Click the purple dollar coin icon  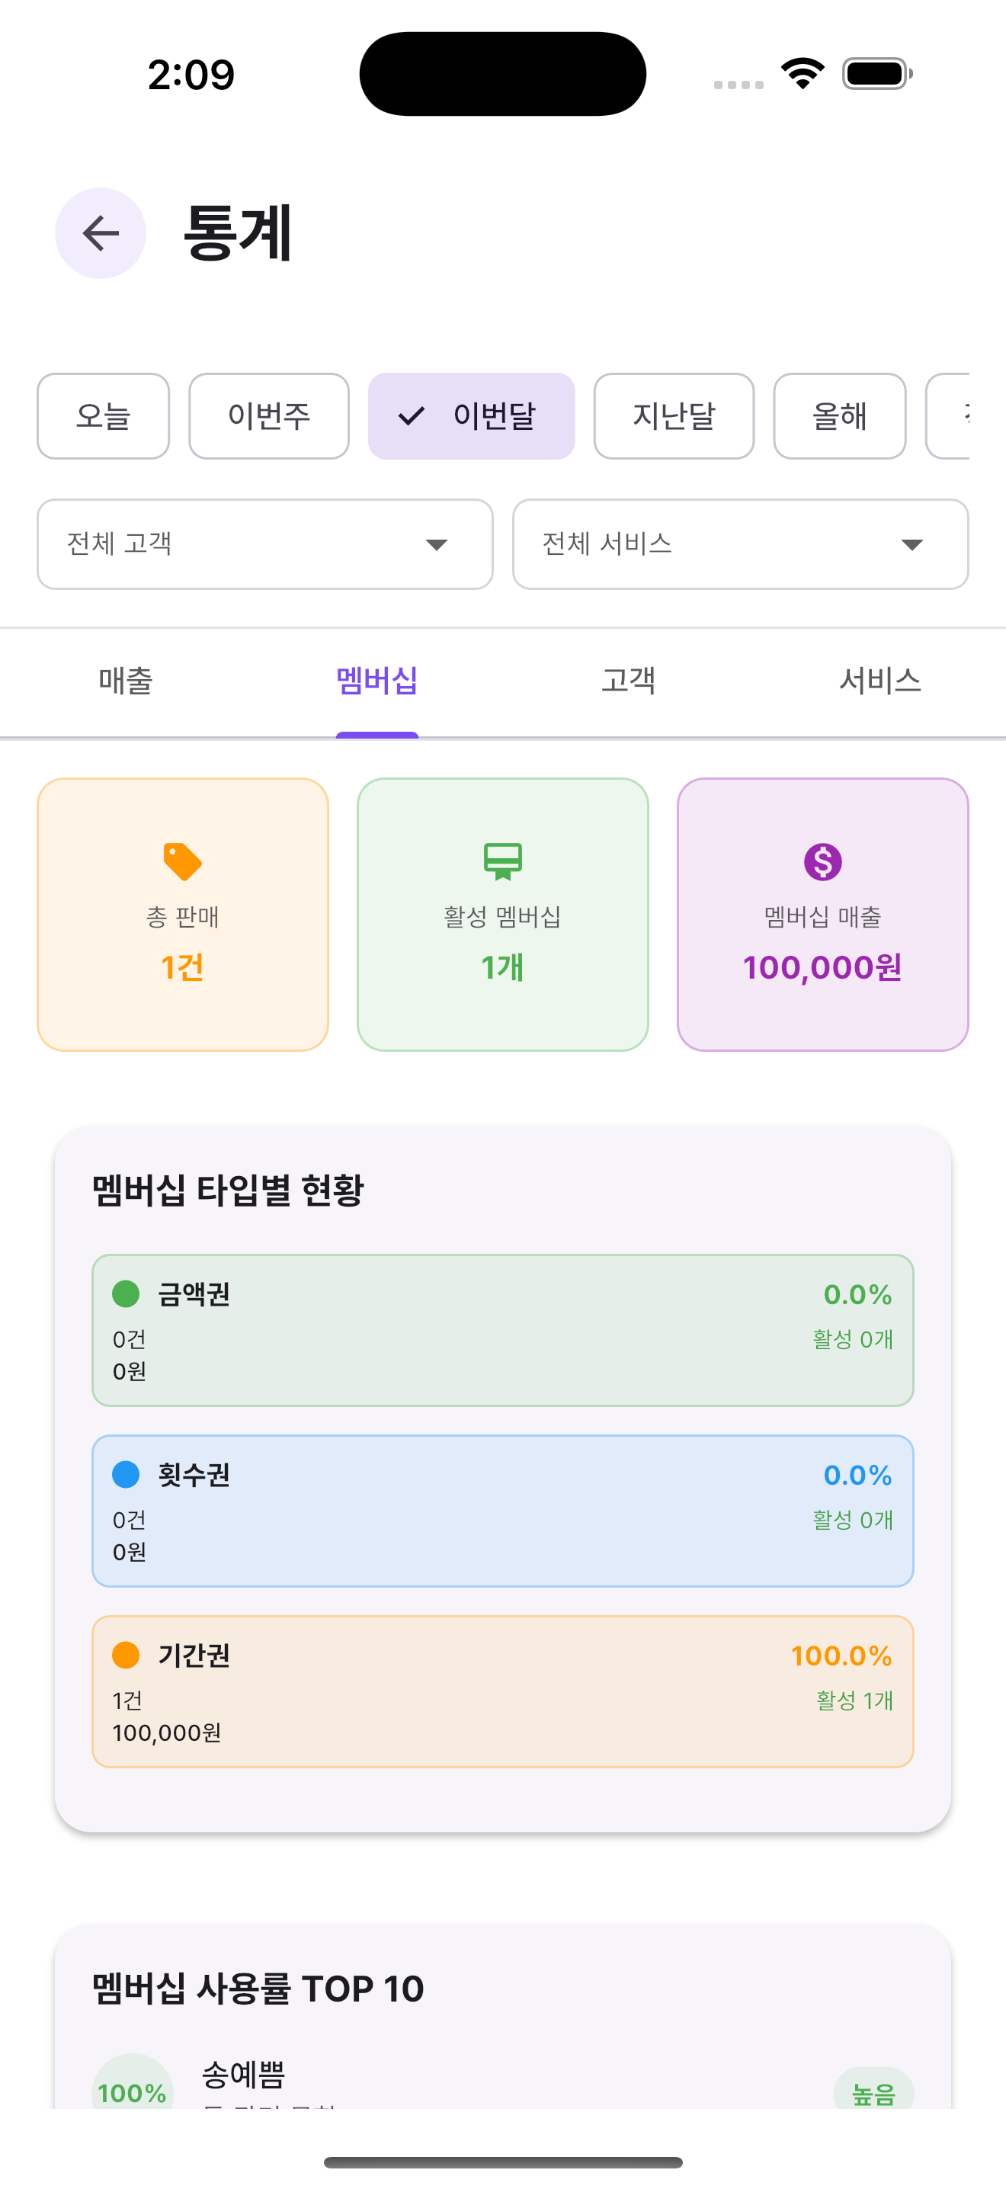(x=822, y=861)
